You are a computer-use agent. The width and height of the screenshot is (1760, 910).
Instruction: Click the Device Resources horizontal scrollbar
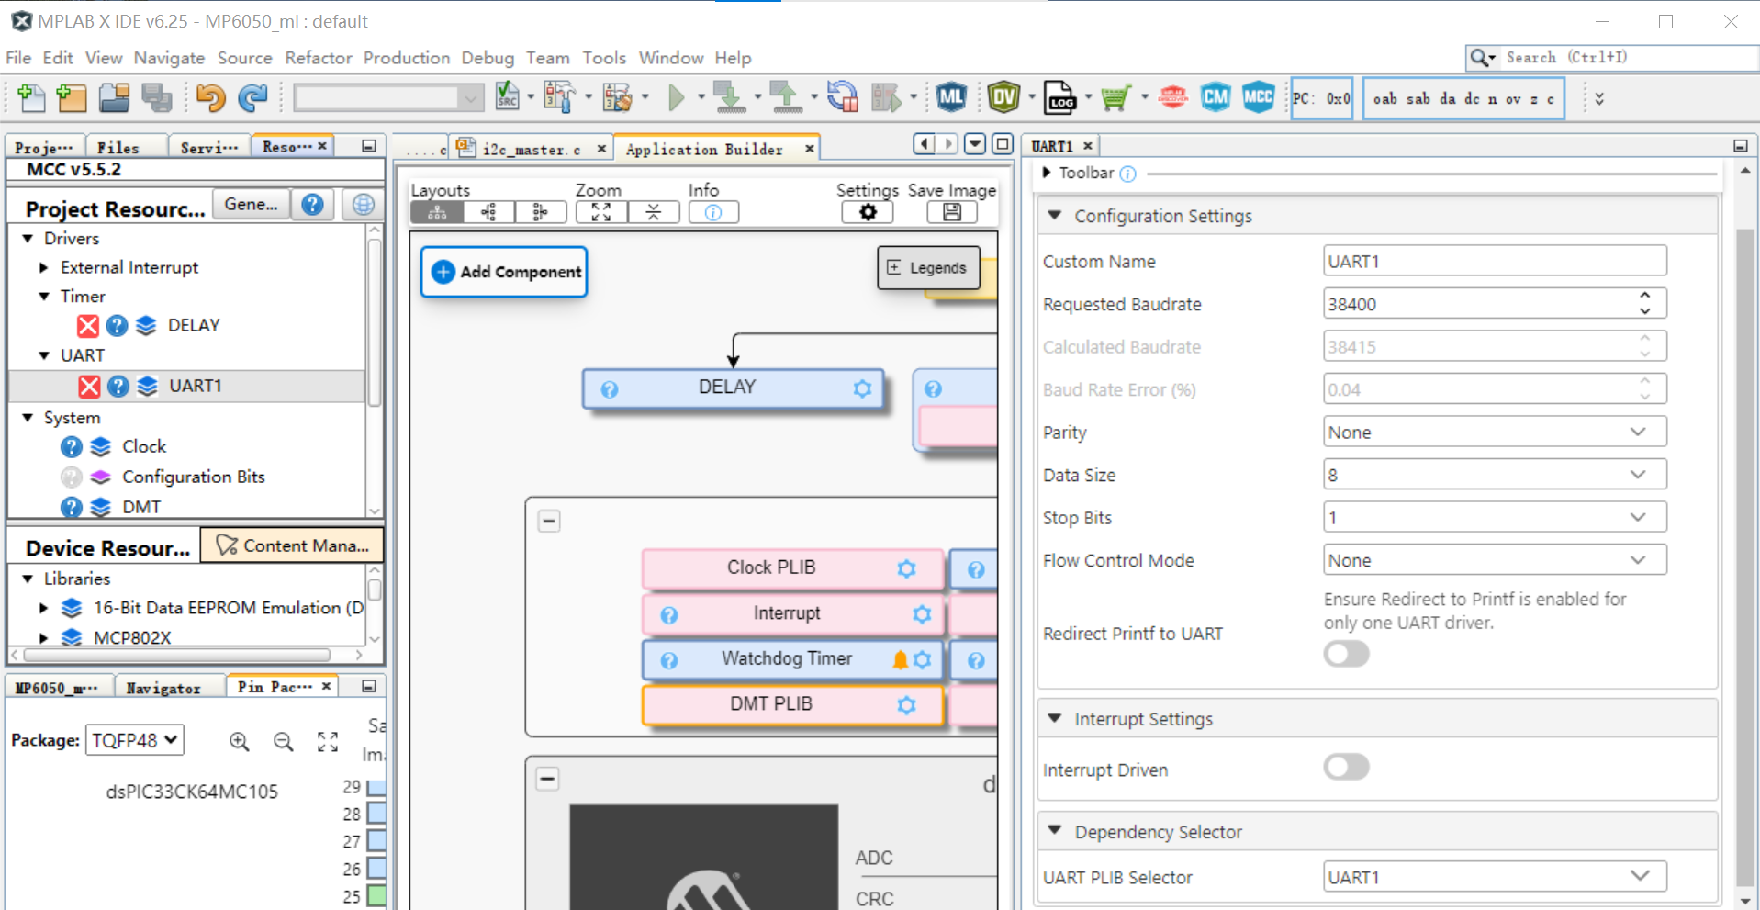pyautogui.click(x=178, y=656)
